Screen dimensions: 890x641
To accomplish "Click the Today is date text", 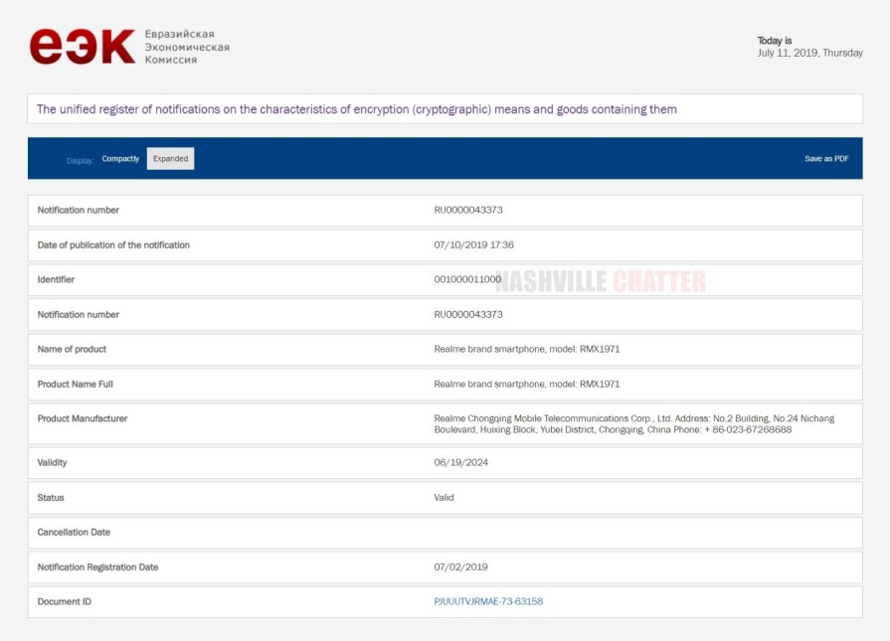I will (x=809, y=53).
